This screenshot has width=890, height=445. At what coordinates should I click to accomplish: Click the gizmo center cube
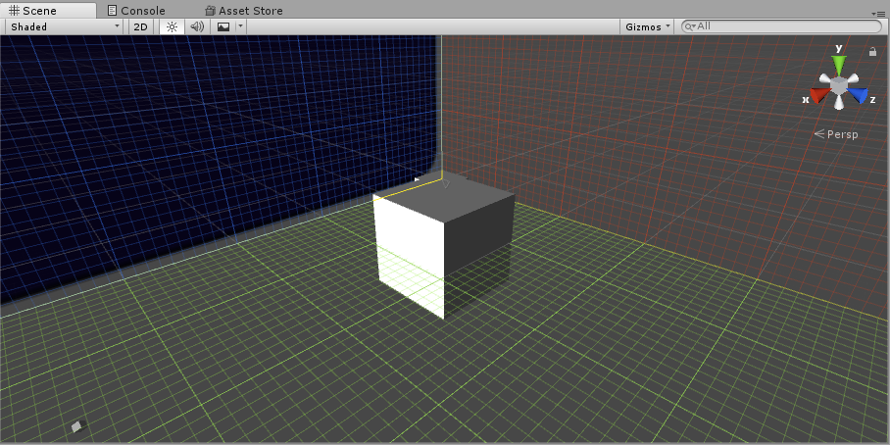[x=838, y=84]
